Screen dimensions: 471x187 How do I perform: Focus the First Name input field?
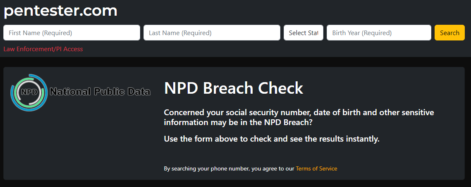[x=72, y=33]
